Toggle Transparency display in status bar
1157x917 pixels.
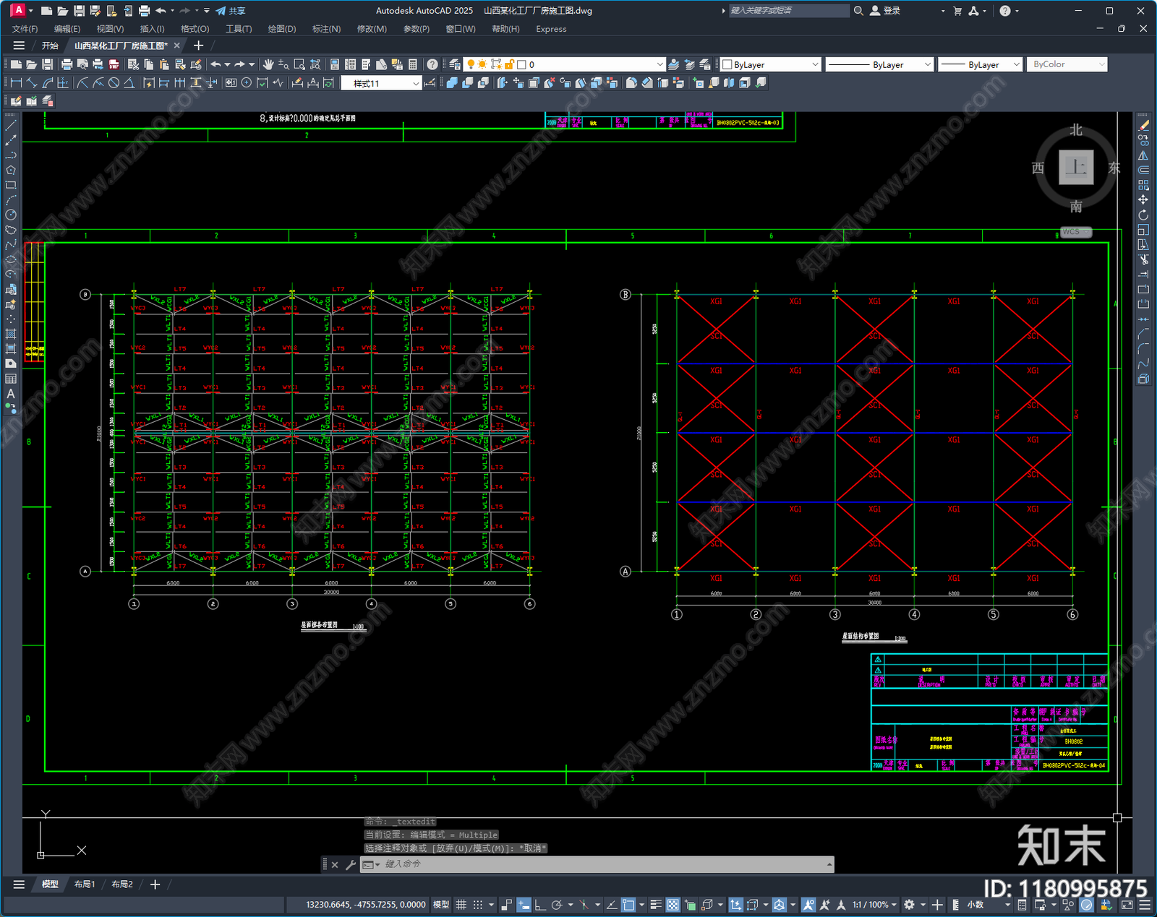tap(673, 905)
